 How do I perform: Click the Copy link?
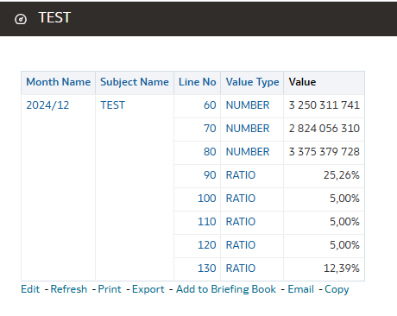click(x=337, y=289)
